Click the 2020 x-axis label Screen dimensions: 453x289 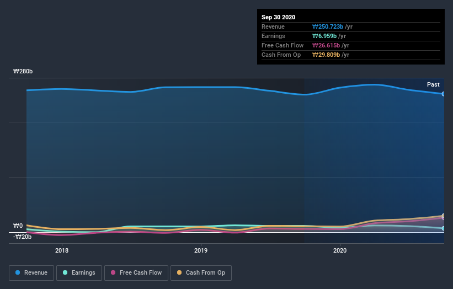(x=340, y=250)
